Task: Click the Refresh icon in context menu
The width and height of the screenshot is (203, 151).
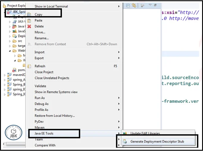Action: tap(29, 66)
